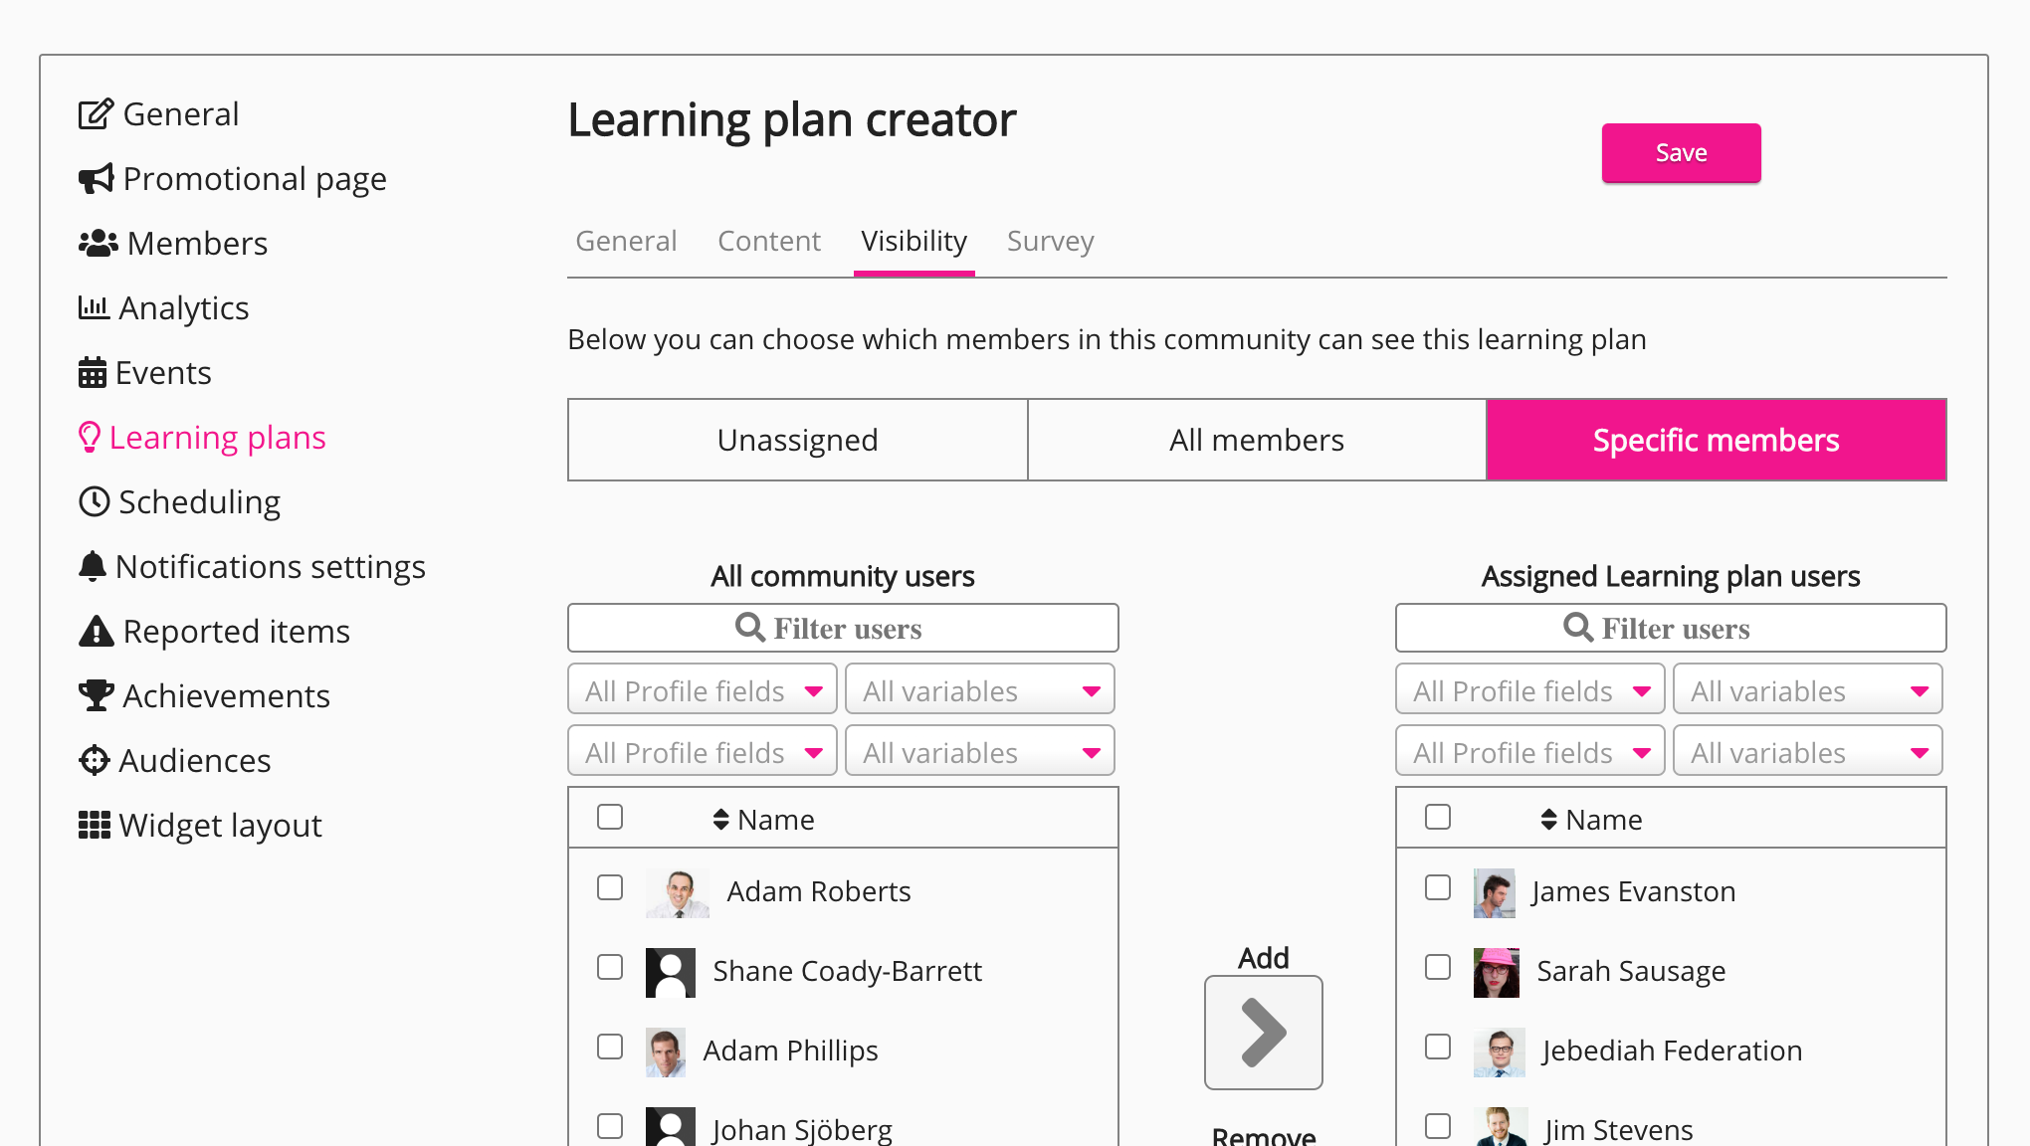Open Analytics via the bar chart icon
The height and width of the screenshot is (1146, 2030).
[x=93, y=307]
